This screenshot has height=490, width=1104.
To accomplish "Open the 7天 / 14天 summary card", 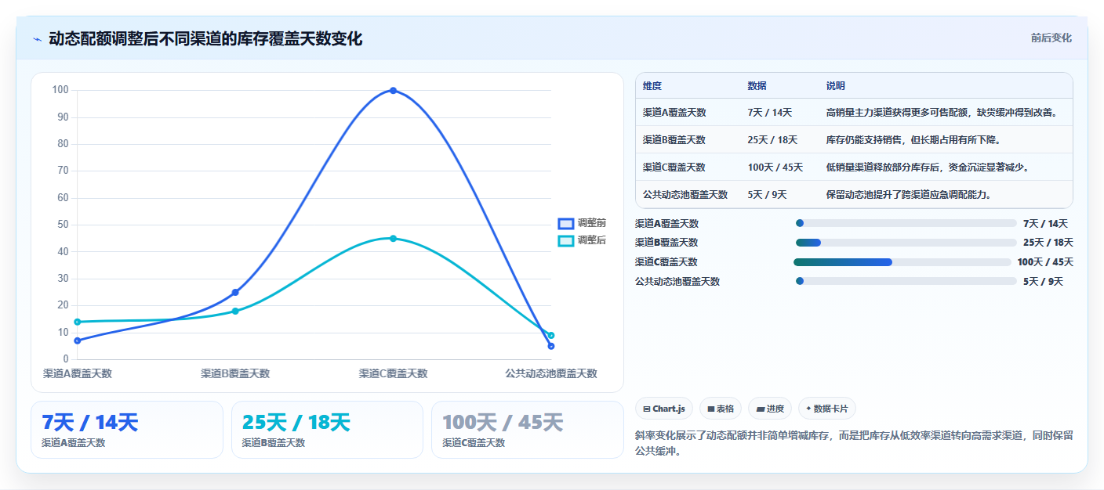I will [x=127, y=430].
